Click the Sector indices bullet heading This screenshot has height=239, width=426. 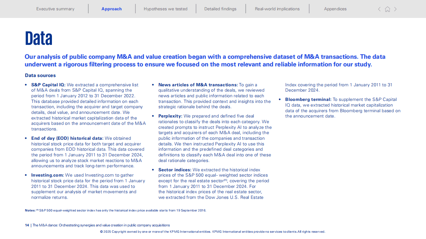[175, 170]
